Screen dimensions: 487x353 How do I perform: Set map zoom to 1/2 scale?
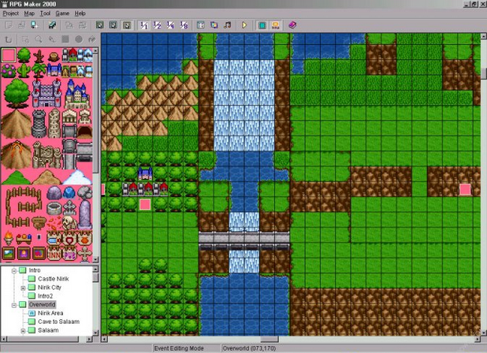click(157, 25)
